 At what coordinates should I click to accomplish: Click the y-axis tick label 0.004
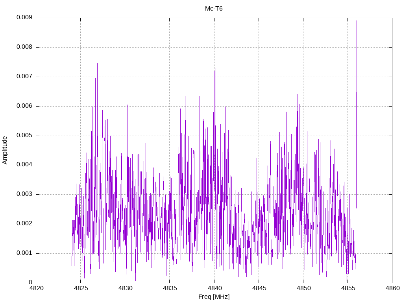pos(24,165)
